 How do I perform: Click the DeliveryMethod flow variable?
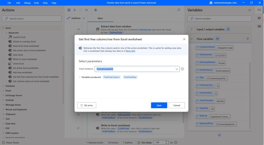pyautogui.click(x=207, y=62)
